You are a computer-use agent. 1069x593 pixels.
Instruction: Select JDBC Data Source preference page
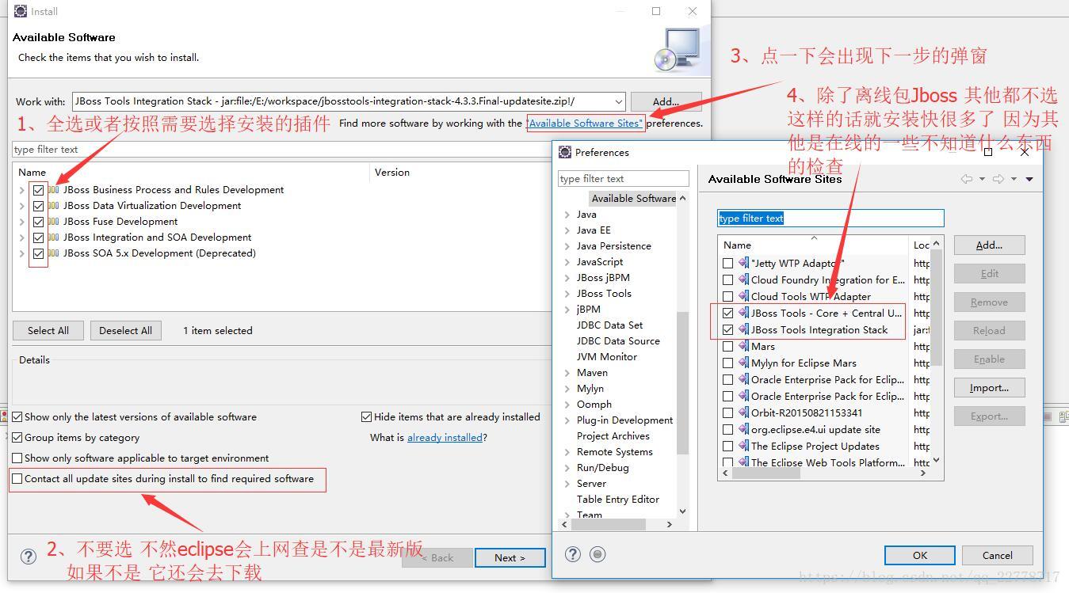click(618, 340)
